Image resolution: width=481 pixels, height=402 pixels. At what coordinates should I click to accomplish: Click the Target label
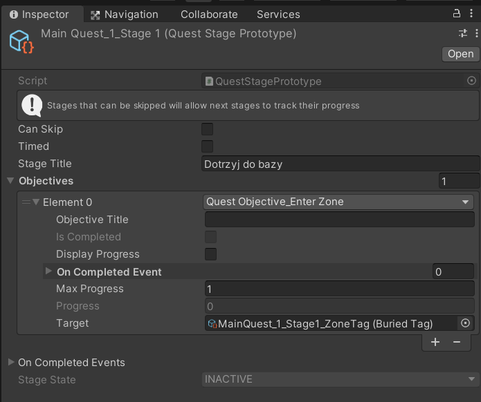(73, 323)
